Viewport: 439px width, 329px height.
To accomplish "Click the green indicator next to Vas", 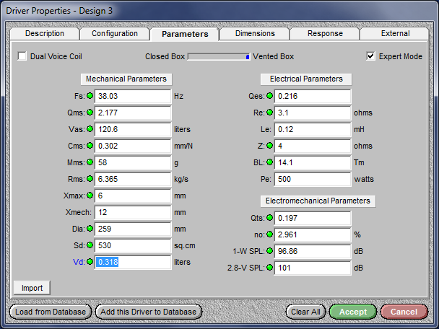I will coord(90,129).
